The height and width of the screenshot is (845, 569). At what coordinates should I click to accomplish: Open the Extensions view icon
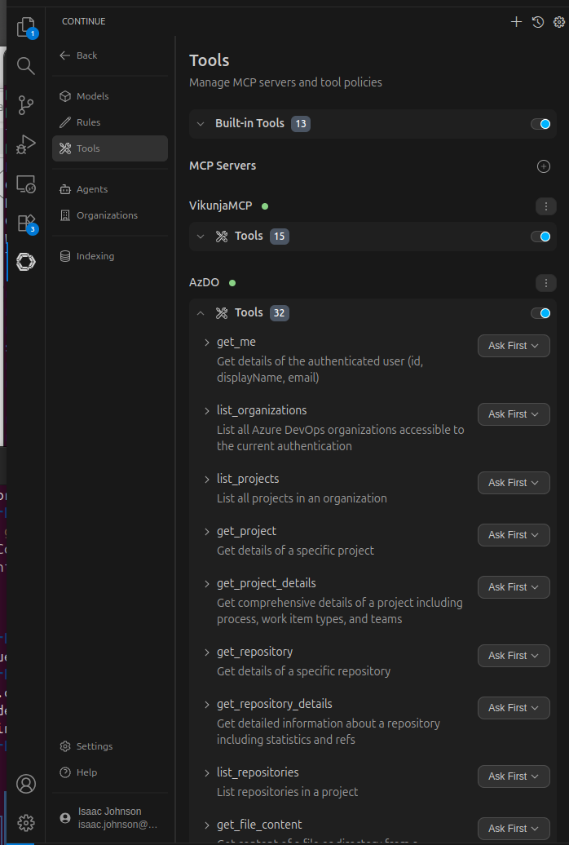point(26,223)
